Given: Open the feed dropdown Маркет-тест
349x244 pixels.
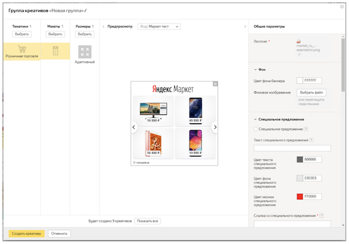Looking at the screenshot, I should click(159, 26).
